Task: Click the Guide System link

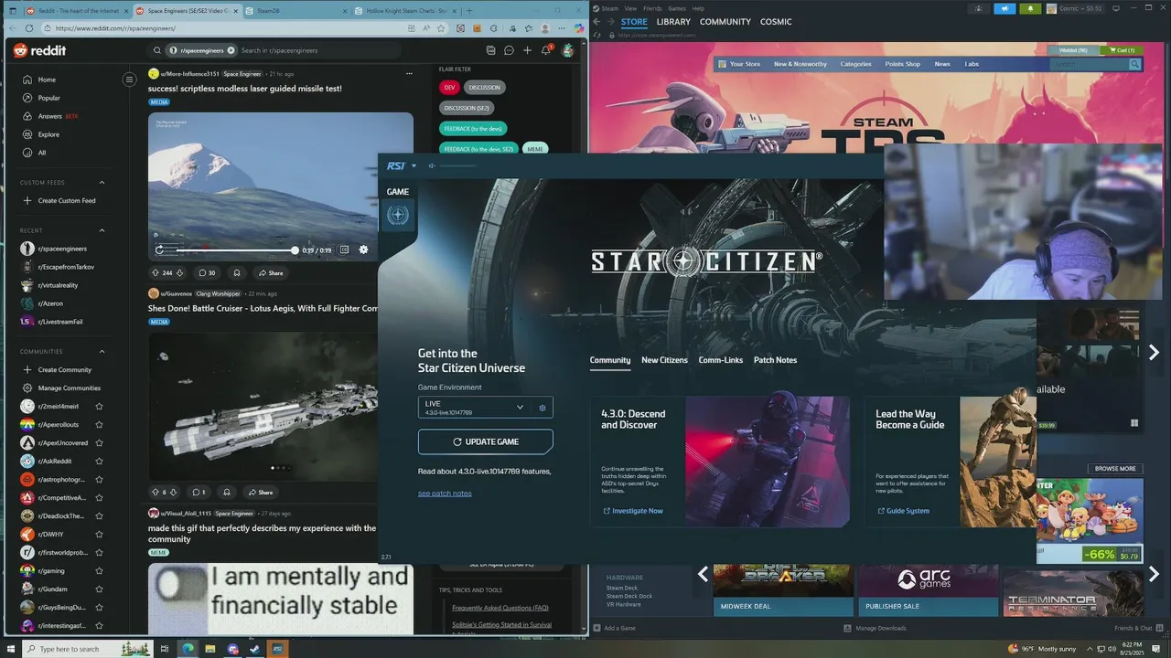Action: tap(903, 511)
